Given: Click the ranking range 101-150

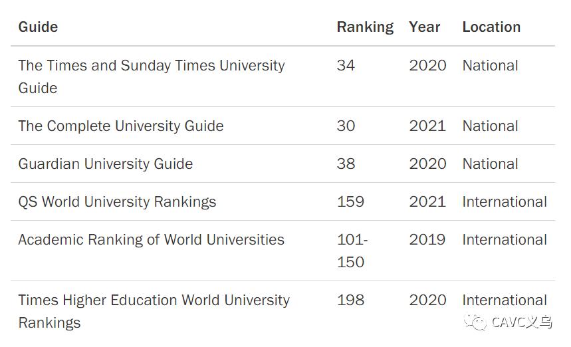Looking at the screenshot, I should [352, 251].
